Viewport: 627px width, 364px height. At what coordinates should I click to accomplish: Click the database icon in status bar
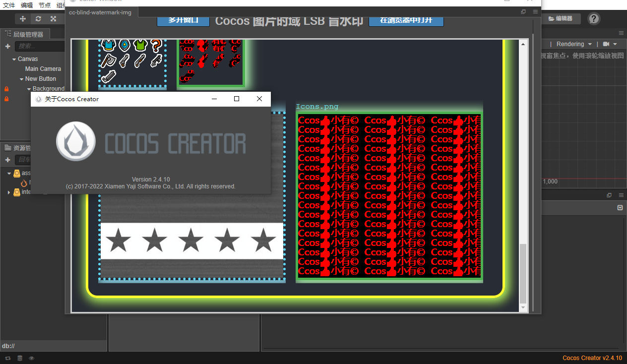pos(20,358)
